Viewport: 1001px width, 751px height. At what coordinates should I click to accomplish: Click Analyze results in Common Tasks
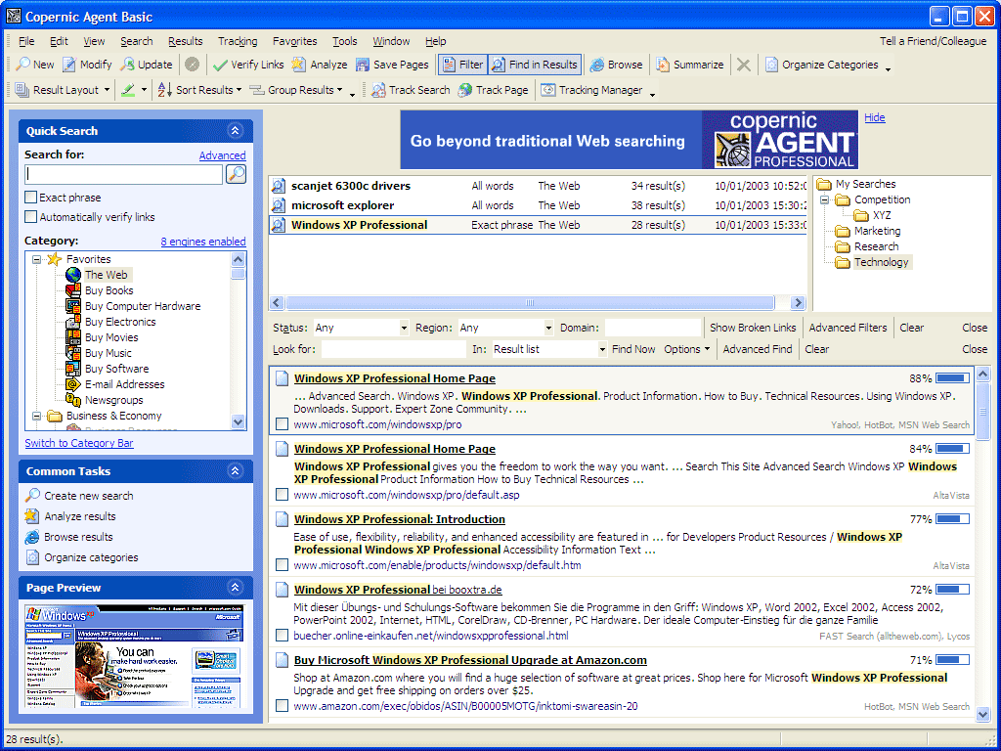click(80, 516)
